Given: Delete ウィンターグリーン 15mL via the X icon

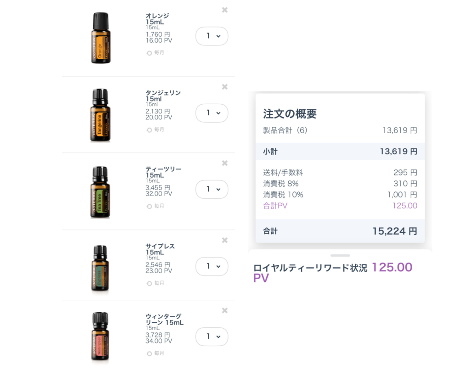Looking at the screenshot, I should (225, 310).
